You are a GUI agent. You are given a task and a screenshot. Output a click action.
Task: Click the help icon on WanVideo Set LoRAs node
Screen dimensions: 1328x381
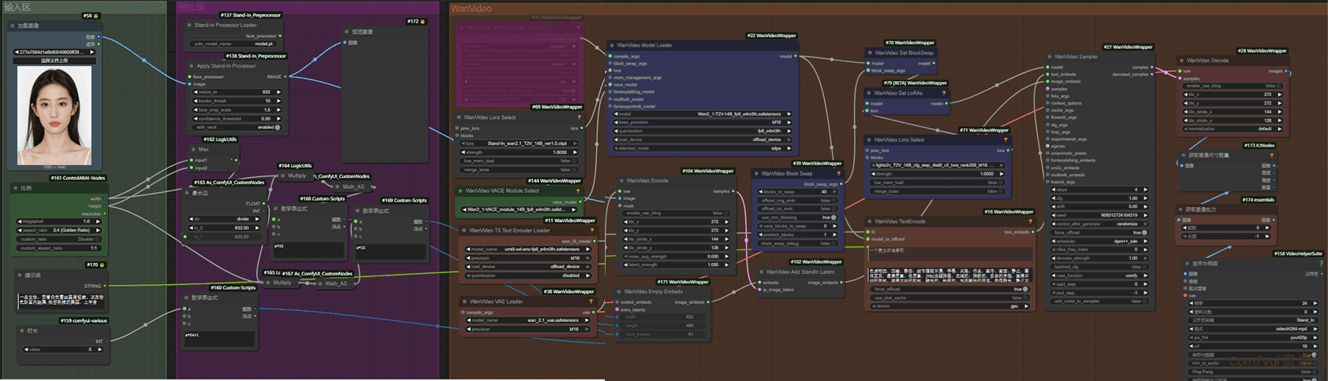pos(943,93)
